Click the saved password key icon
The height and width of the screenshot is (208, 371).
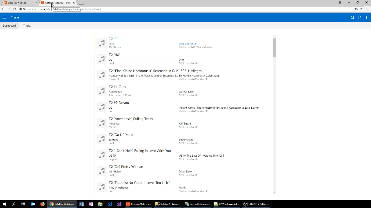point(356,9)
